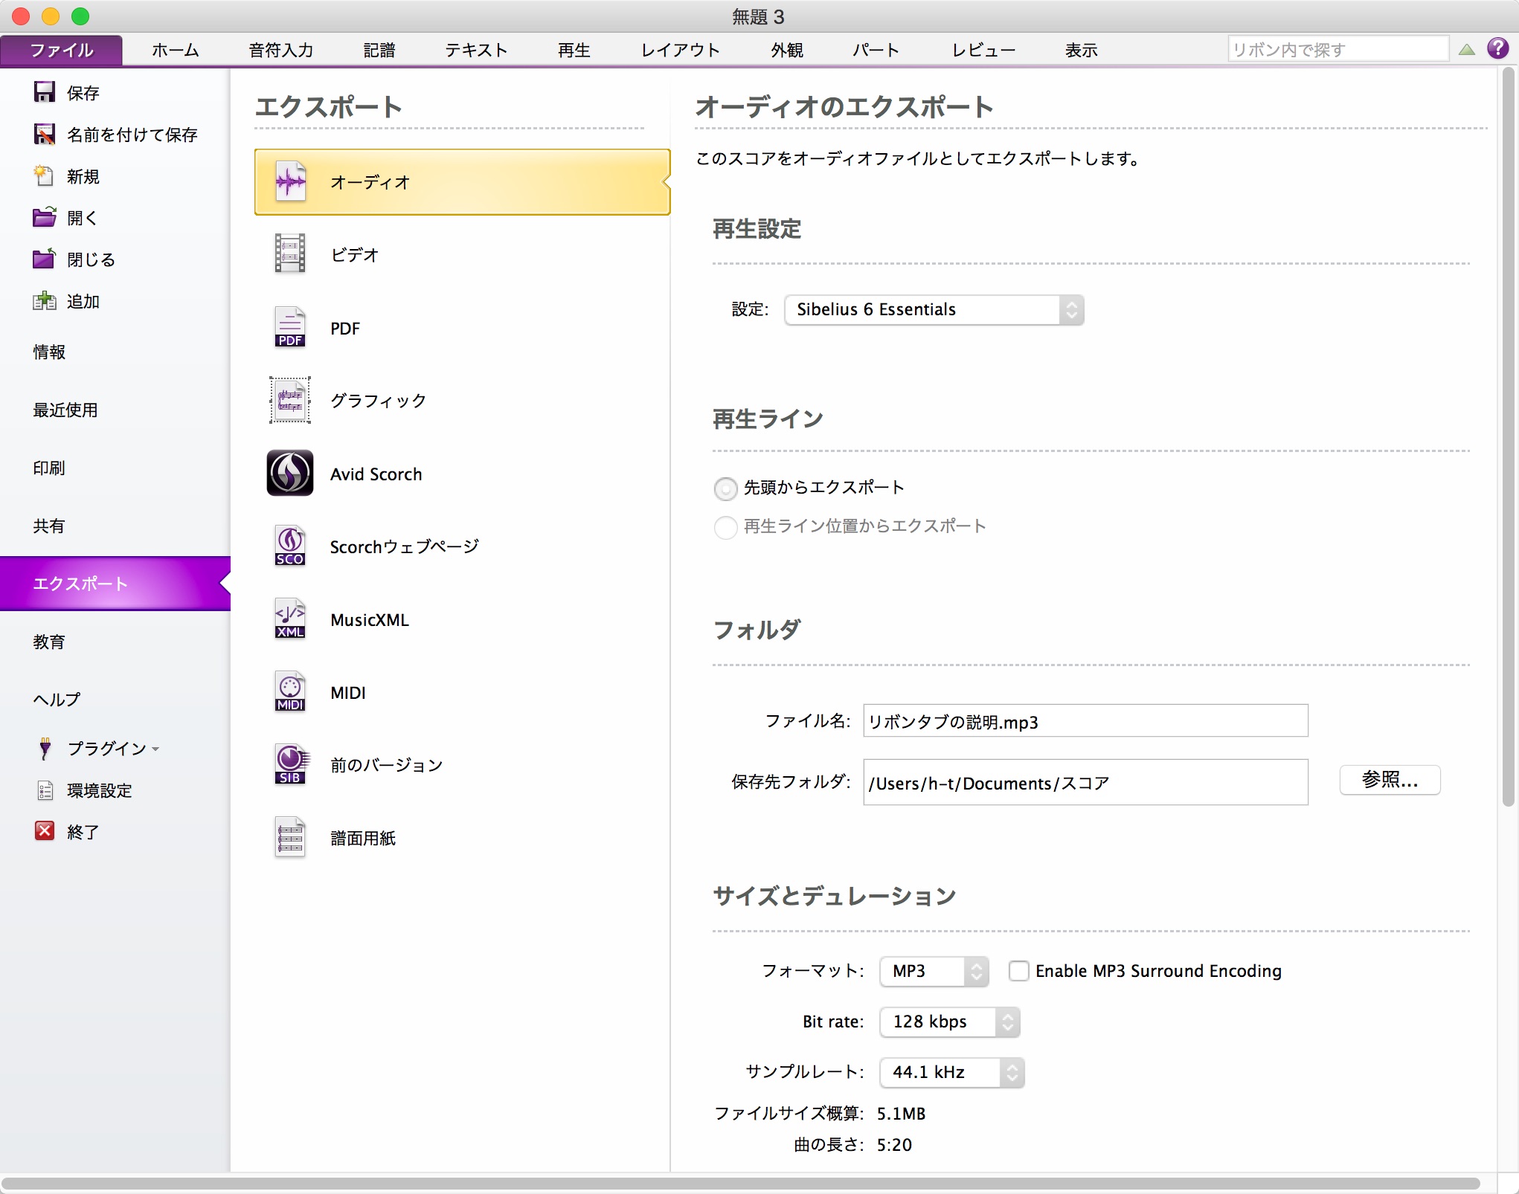Click the Close folder icon
This screenshot has height=1194, width=1519.
pyautogui.click(x=45, y=259)
